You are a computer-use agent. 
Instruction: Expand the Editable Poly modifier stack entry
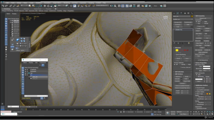pos(174,30)
